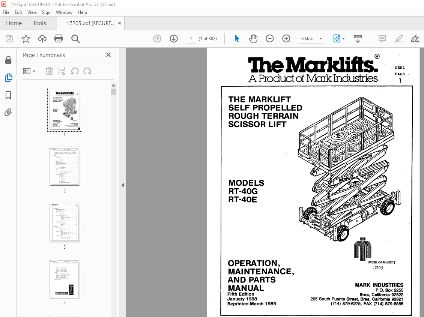
Task: Click "MARK INDUSTRIES" address heading
Action: point(379,285)
